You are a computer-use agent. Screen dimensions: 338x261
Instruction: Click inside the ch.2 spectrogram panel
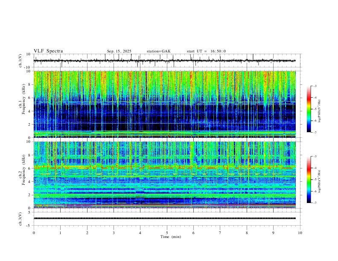pos(164,175)
